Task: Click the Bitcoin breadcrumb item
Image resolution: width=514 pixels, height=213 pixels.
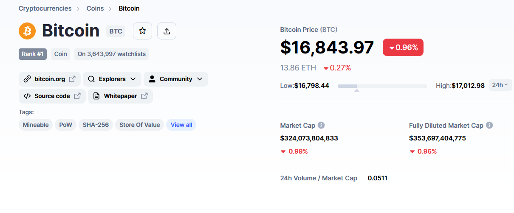Action: [129, 8]
